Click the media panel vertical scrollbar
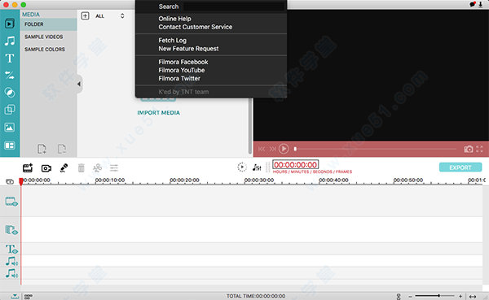 click(x=250, y=126)
